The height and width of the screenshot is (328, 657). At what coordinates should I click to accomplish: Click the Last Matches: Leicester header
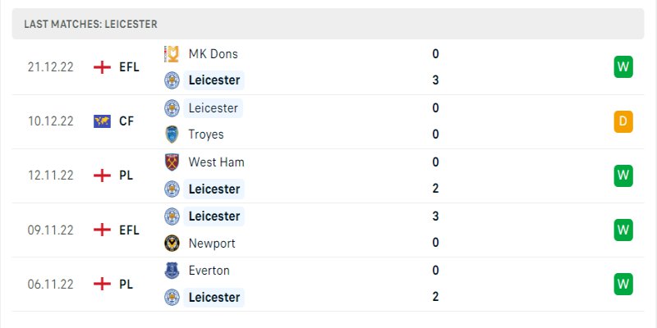[90, 25]
